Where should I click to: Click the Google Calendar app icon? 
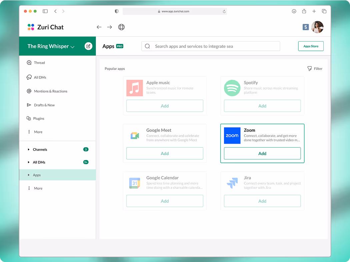(135, 183)
